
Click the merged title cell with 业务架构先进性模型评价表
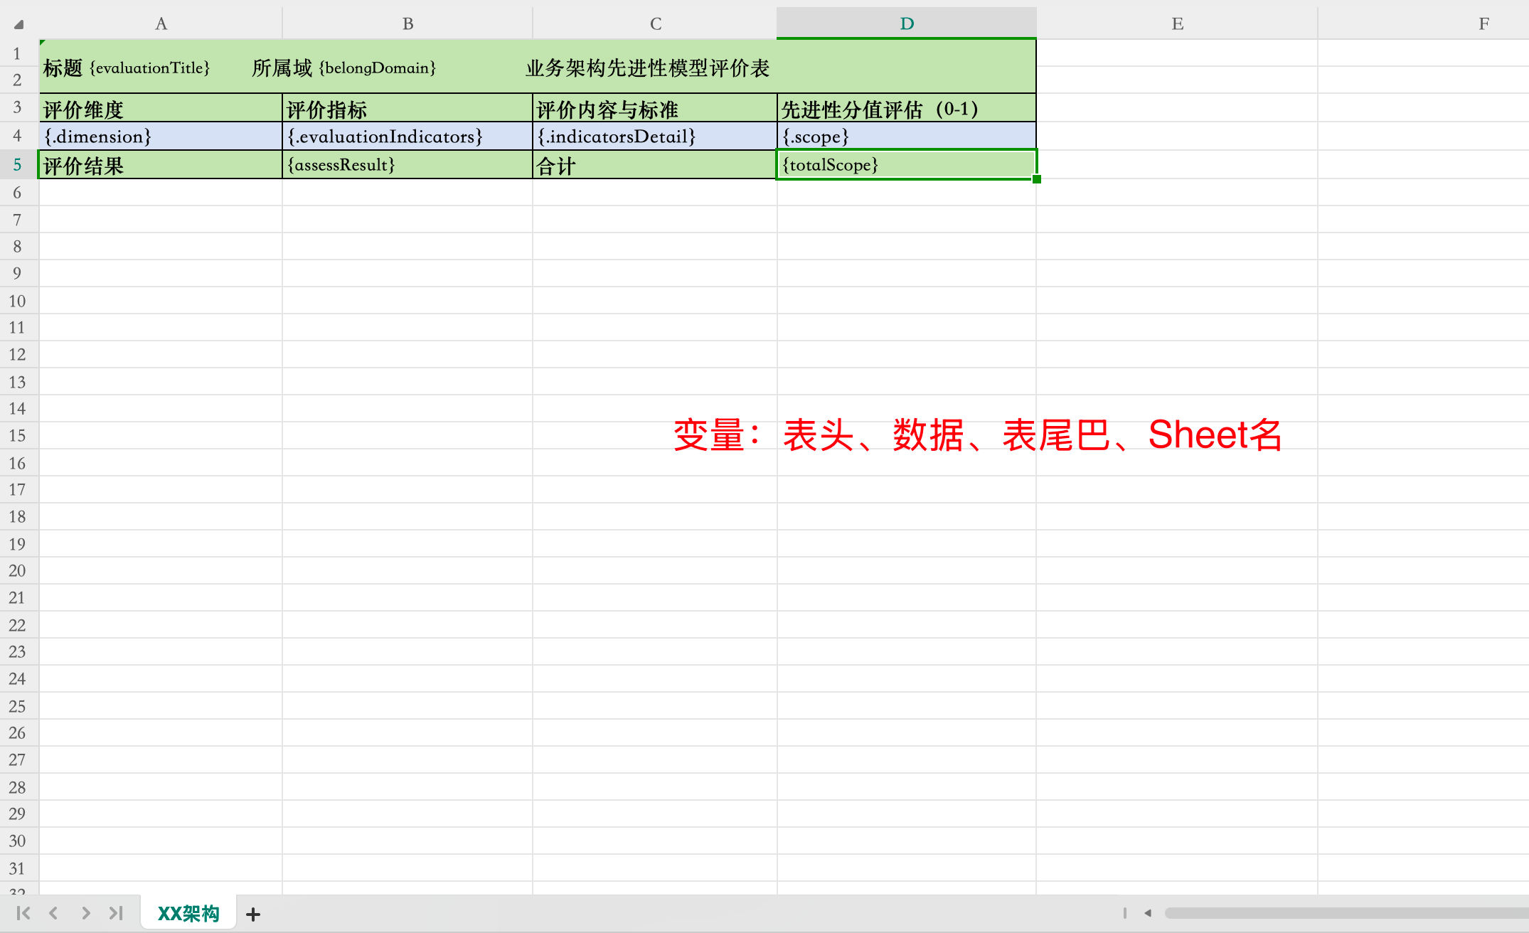[647, 68]
